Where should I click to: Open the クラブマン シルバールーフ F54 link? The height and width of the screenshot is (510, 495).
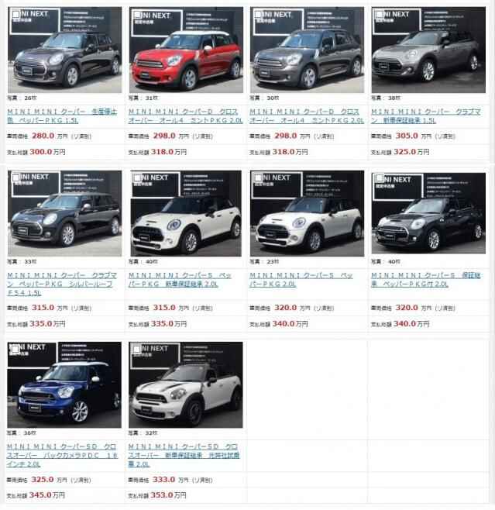coord(62,284)
